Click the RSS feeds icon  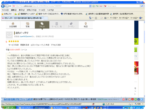tap(96, 18)
